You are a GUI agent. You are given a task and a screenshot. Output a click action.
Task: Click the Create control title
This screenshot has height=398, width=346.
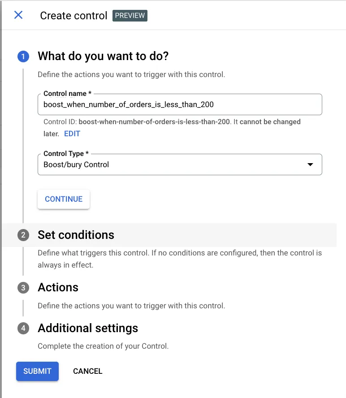74,16
